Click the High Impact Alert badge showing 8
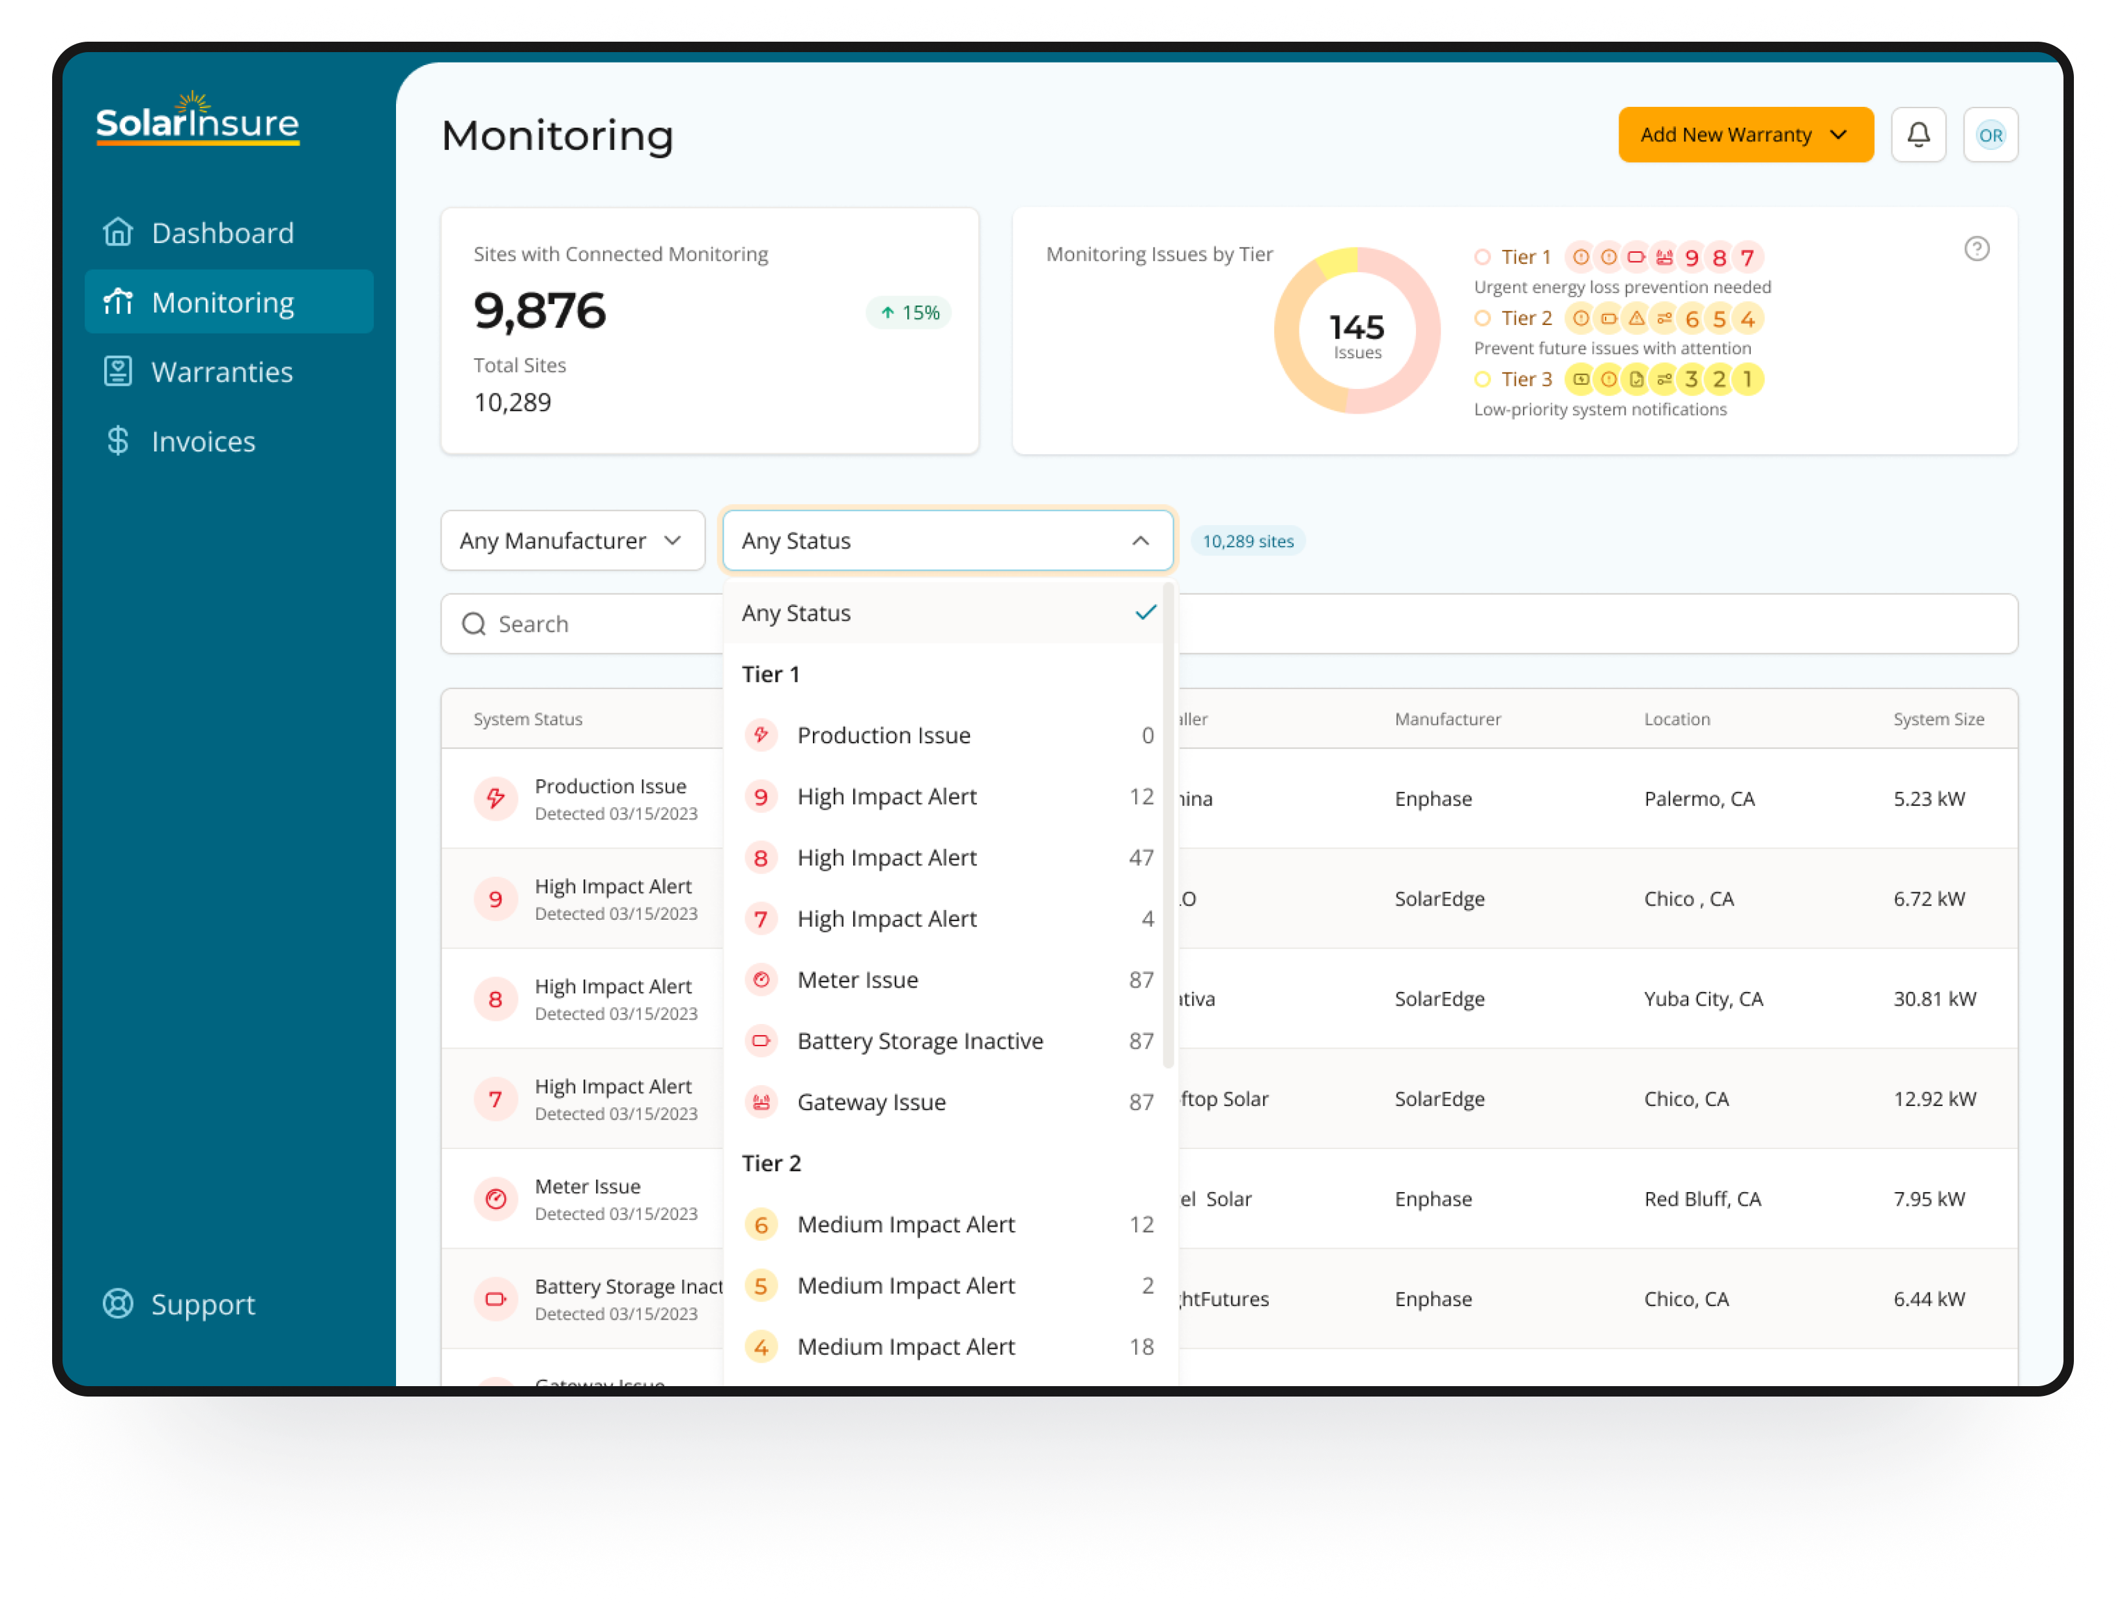 click(760, 857)
